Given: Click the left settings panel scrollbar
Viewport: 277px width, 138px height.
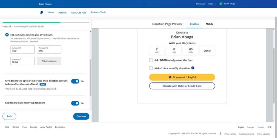Looking at the screenshot, I should (91, 78).
